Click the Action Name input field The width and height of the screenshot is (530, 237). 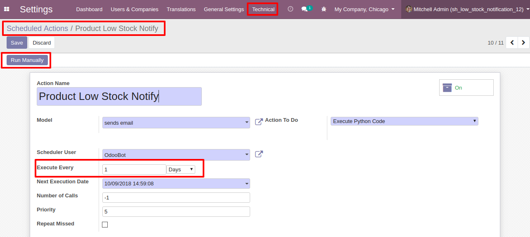[119, 96]
